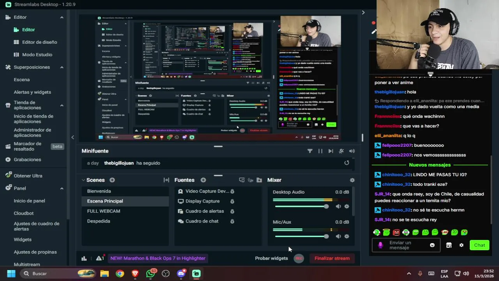Viewport: 499px width, 281px height.
Task: Click the Windows Start button
Action: 11,274
